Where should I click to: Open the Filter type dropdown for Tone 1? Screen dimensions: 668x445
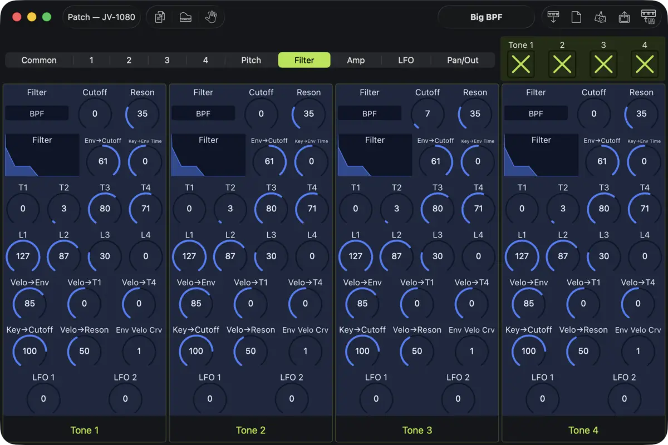37,113
